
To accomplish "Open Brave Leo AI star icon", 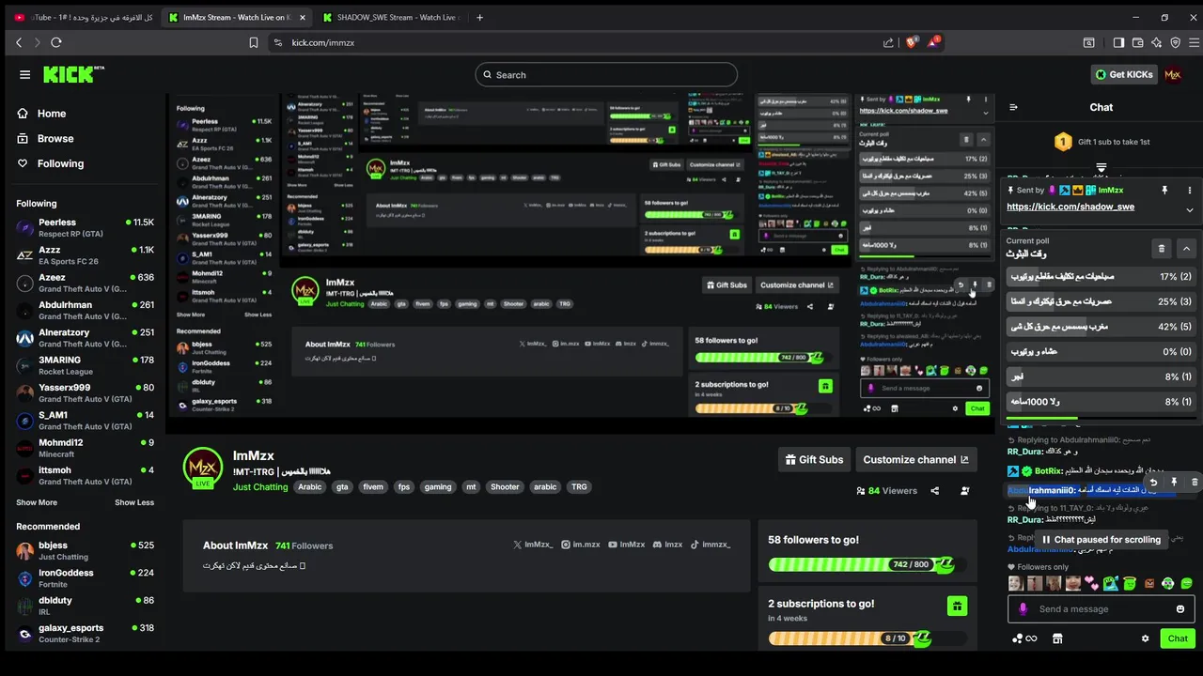I will coord(1156,42).
